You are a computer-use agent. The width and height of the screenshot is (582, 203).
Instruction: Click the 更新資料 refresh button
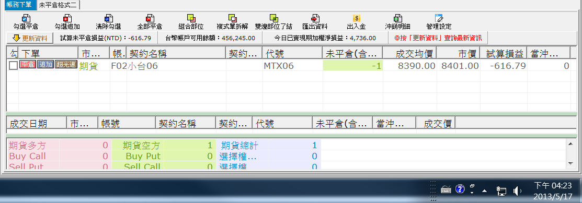[x=30, y=38]
